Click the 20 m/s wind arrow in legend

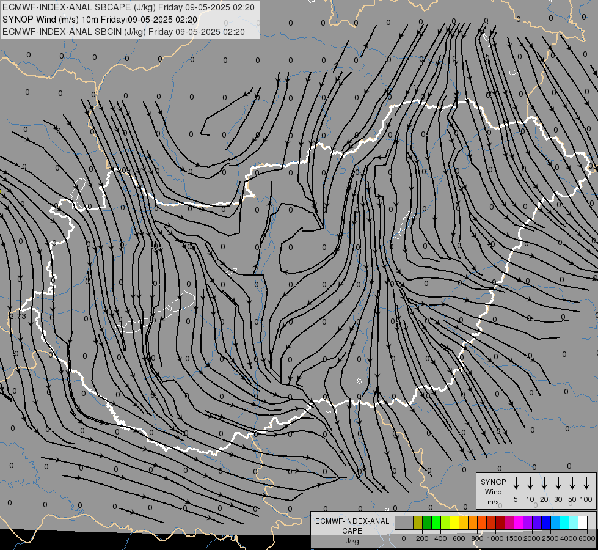544,483
